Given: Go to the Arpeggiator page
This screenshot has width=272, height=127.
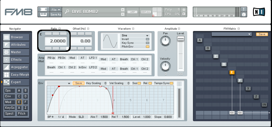Looking at the screenshot, I should 16,67.
